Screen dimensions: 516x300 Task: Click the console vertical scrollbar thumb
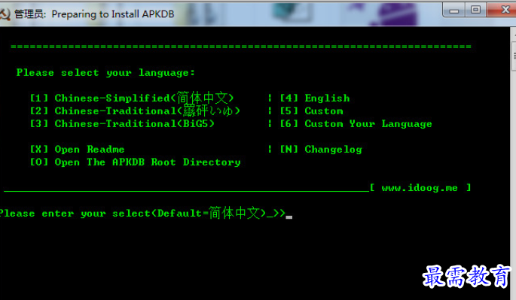point(514,56)
